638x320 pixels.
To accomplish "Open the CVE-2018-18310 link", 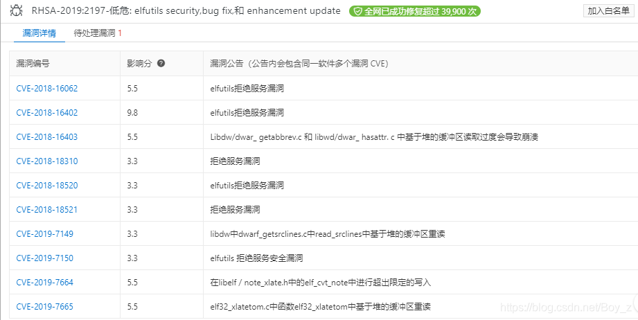I will [47, 161].
